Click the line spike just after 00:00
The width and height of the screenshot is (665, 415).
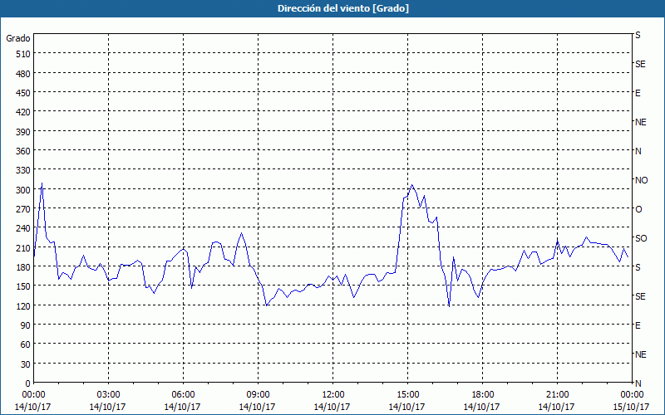(42, 183)
